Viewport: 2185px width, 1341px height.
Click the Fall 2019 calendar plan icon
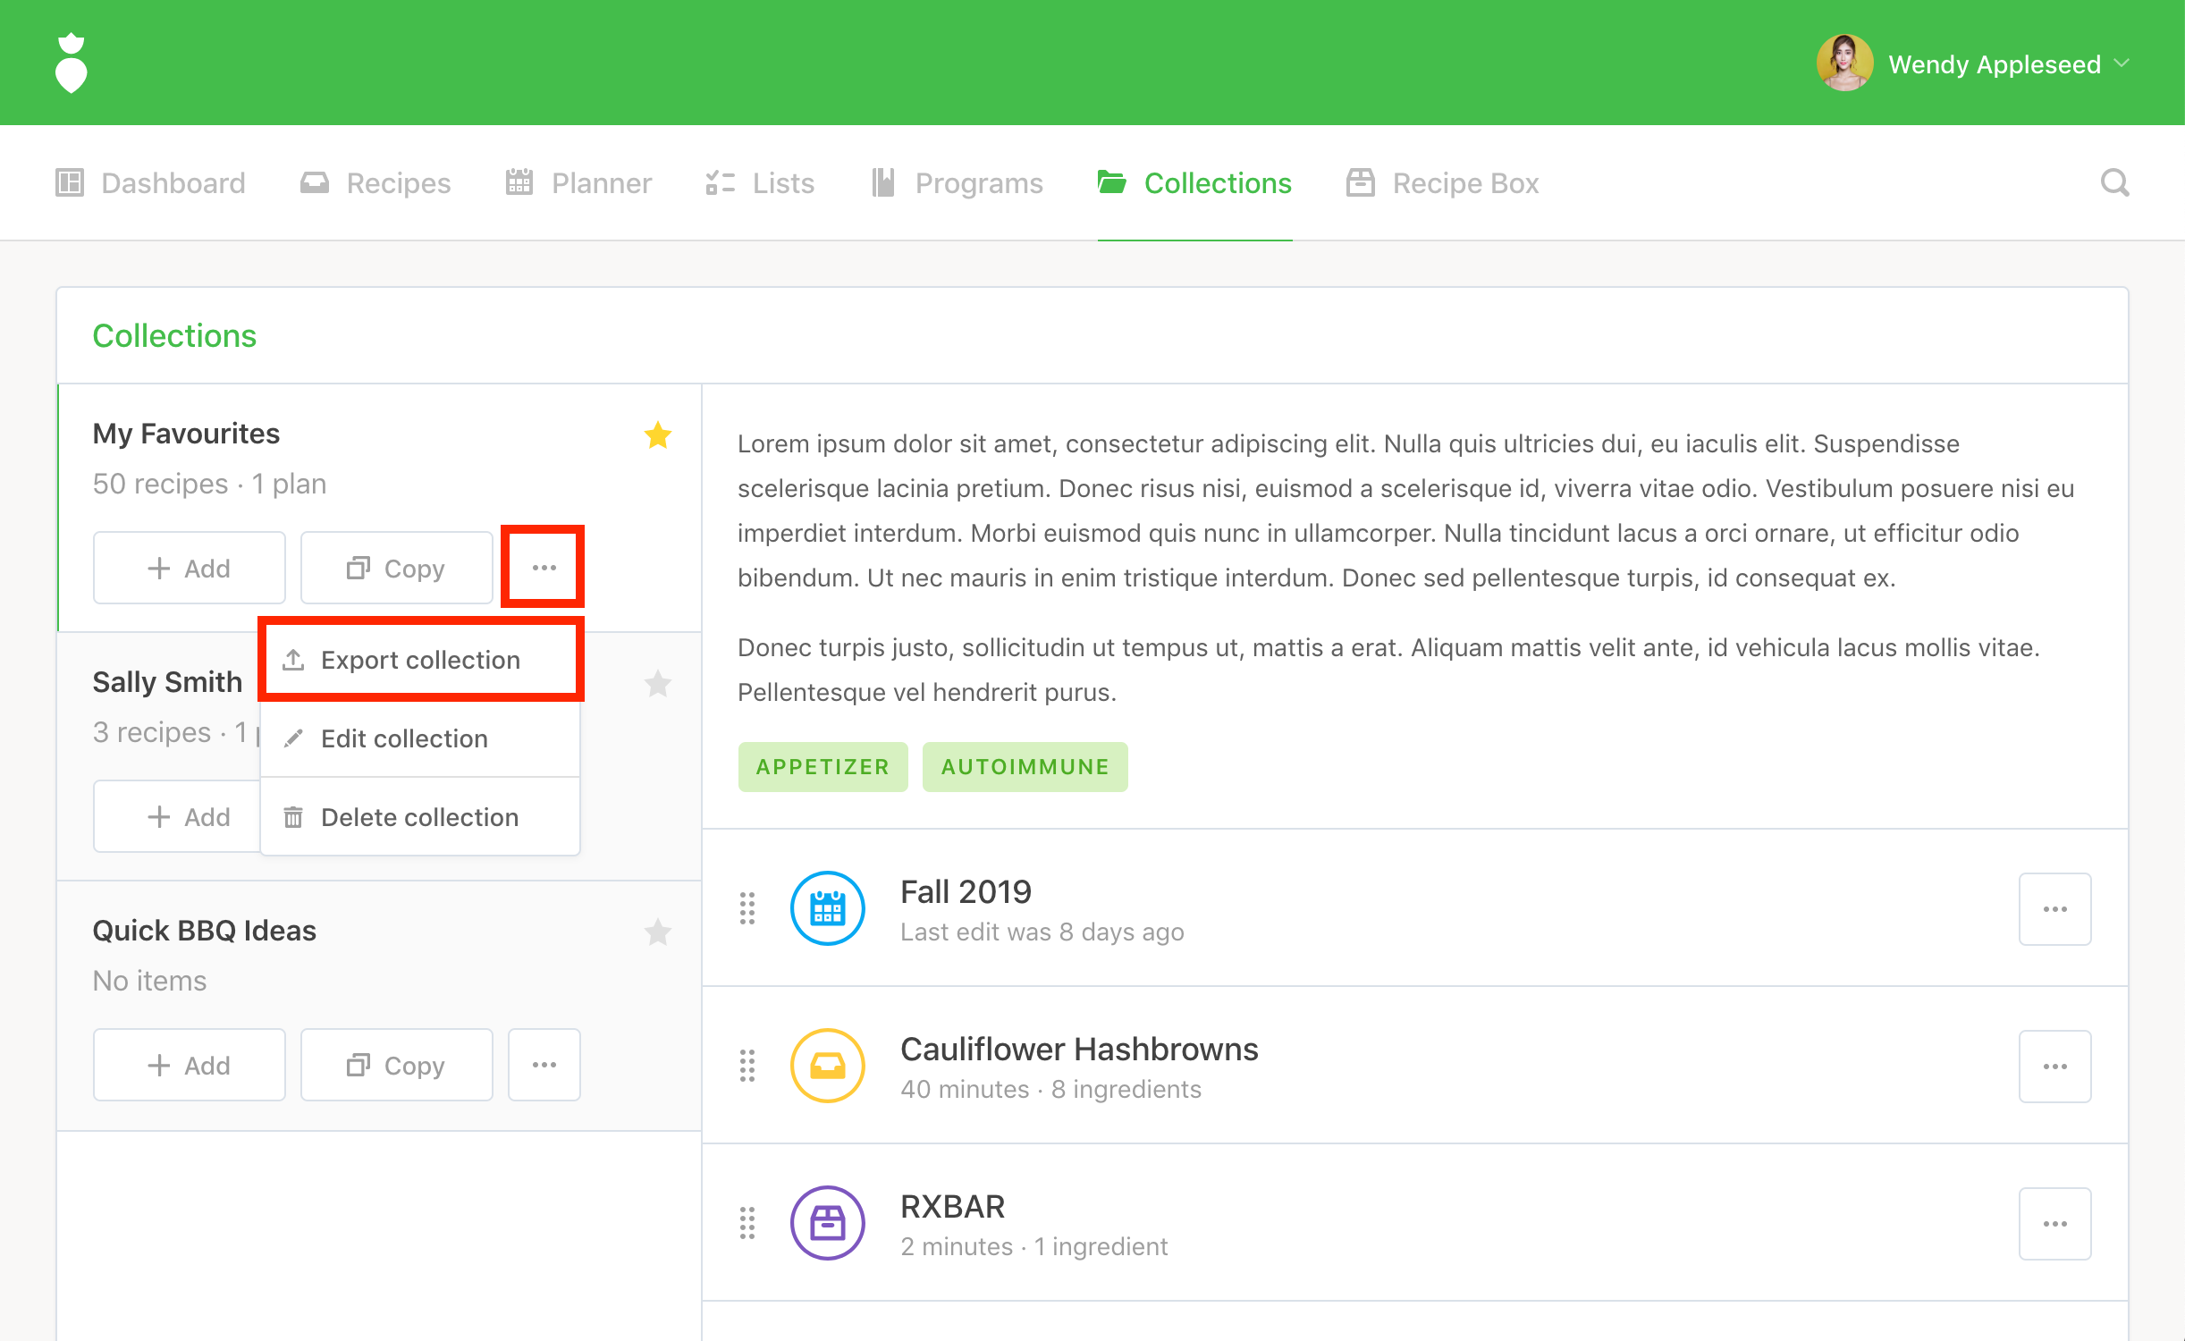[827, 908]
